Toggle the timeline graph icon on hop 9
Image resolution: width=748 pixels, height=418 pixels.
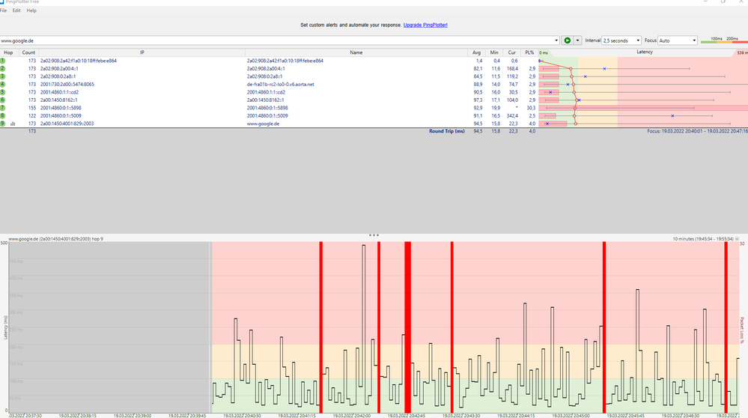click(x=13, y=124)
